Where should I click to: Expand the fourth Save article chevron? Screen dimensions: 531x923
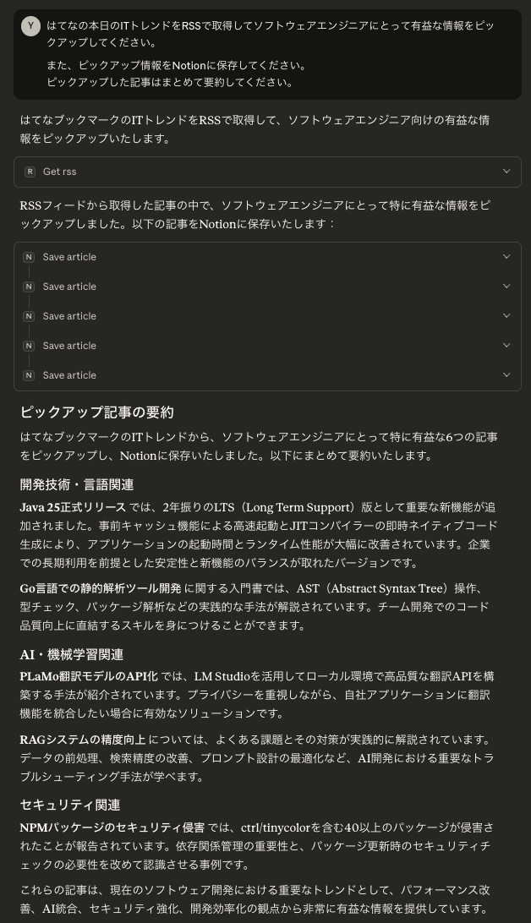coord(506,345)
